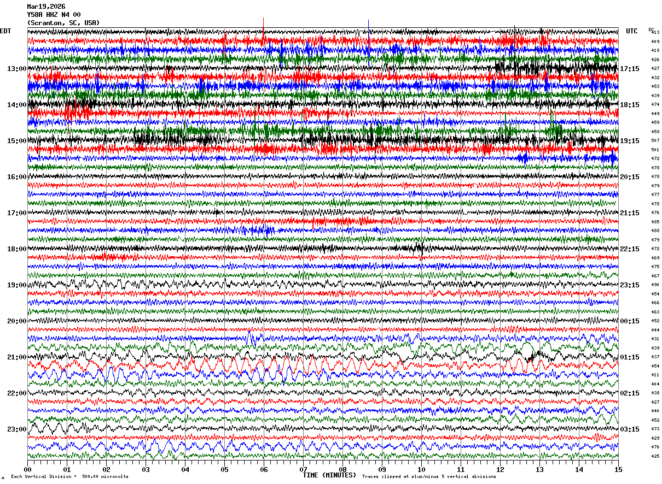Click minute tick label 14 on axis
The width and height of the screenshot is (662, 484).
(x=579, y=469)
